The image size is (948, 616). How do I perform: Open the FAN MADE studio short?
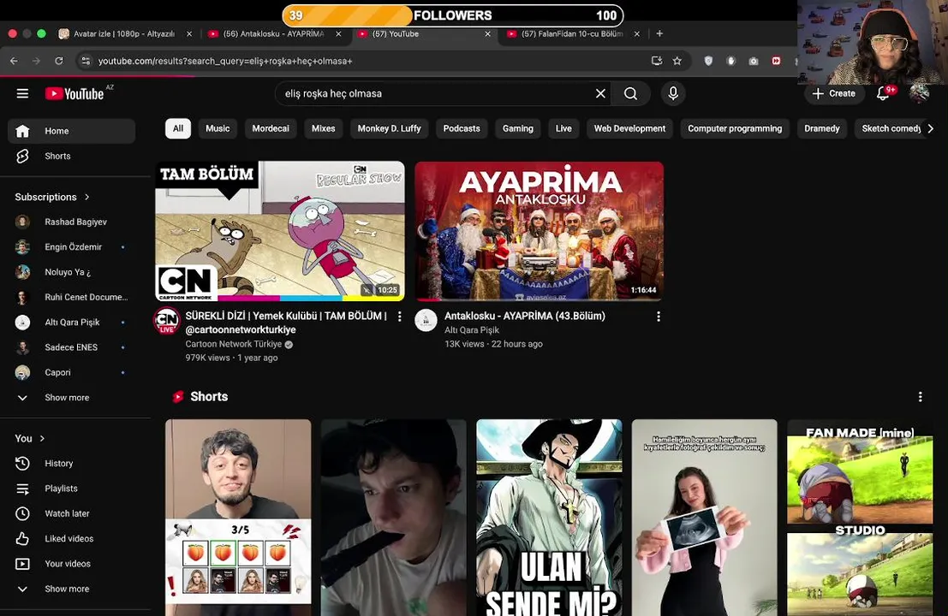pyautogui.click(x=860, y=518)
